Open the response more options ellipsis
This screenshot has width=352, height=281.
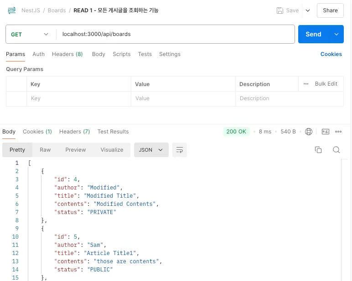click(x=338, y=132)
